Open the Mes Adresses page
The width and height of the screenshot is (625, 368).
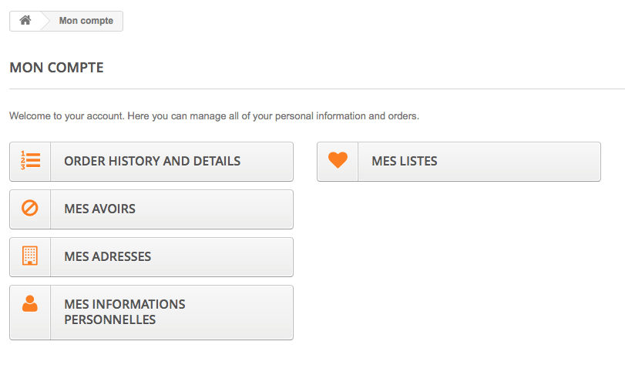152,257
